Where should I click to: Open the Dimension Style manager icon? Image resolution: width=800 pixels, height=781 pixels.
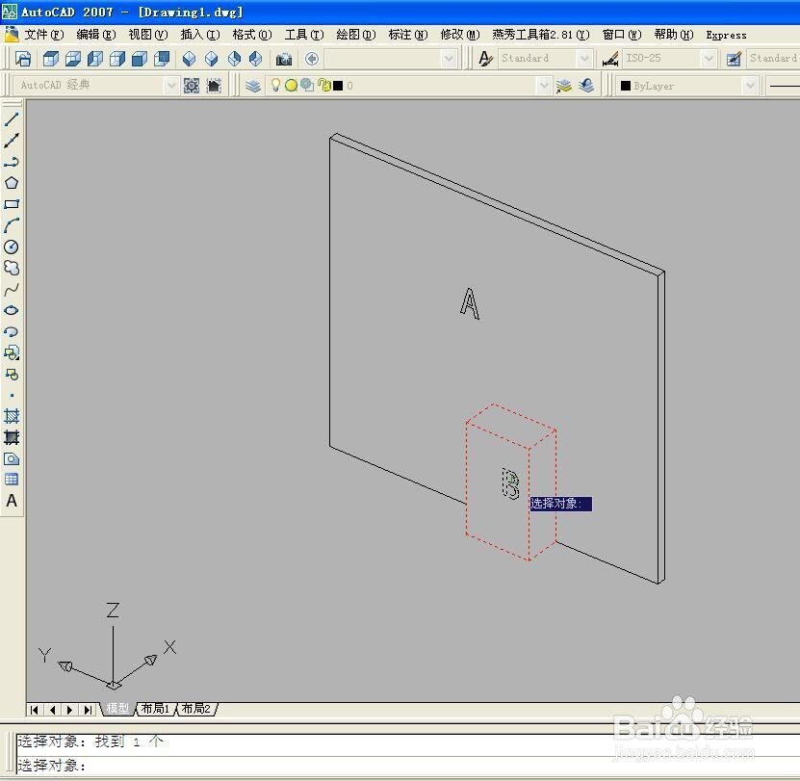pos(609,59)
